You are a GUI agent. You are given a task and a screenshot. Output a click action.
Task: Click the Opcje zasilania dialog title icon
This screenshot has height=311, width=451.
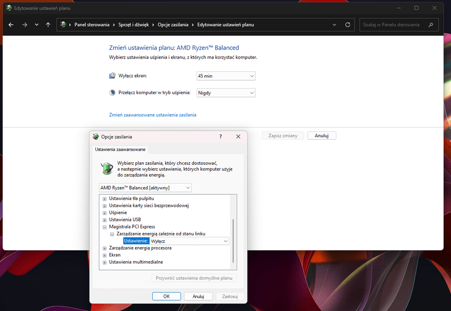coord(96,137)
